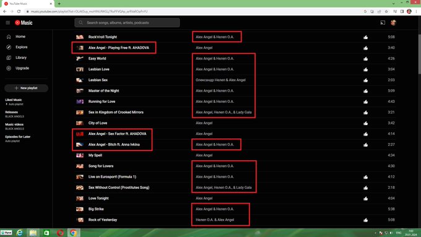Bookmark this page with the star icon

[x=386, y=11]
